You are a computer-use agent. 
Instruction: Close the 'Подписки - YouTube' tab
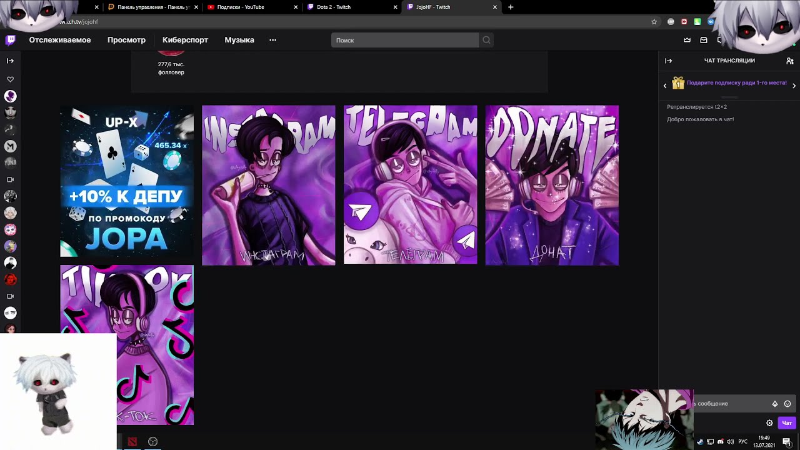296,7
